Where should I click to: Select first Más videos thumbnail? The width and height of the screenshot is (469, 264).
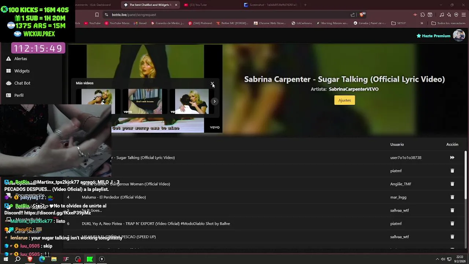click(98, 101)
